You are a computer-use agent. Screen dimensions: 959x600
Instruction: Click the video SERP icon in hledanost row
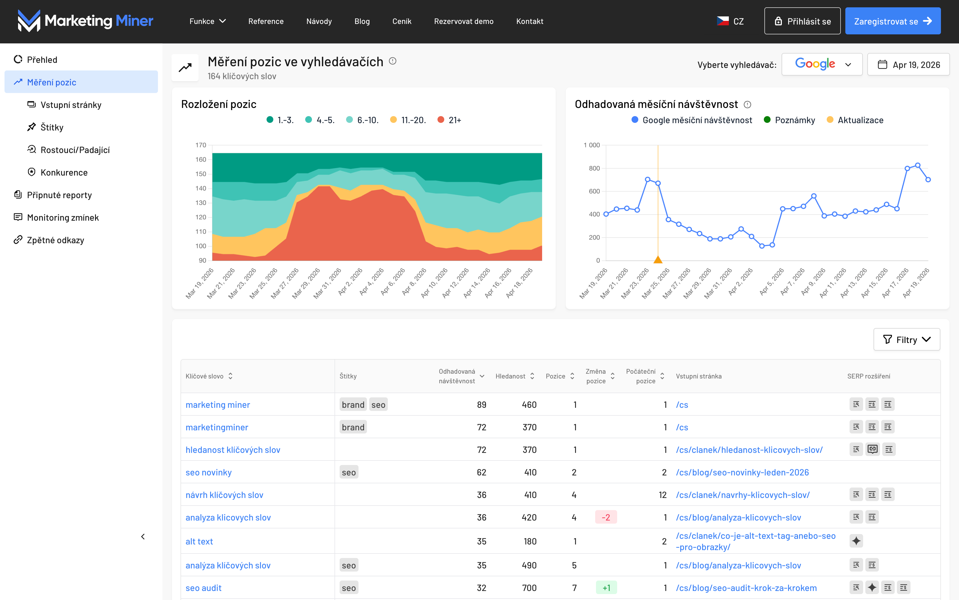coord(872,449)
